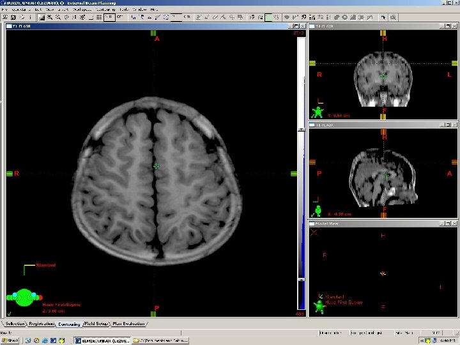
Task: Open the Tools menu
Action: (x=124, y=10)
